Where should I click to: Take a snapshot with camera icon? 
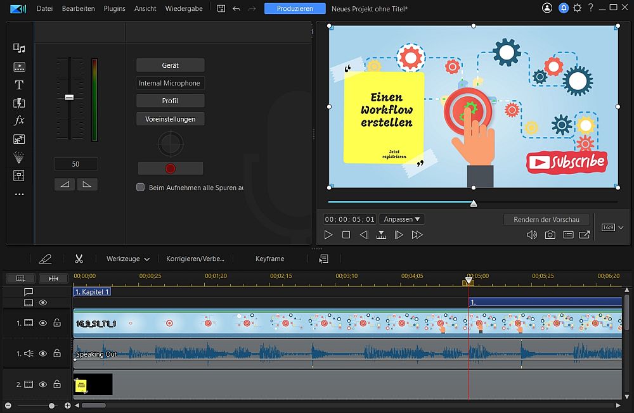coord(550,235)
